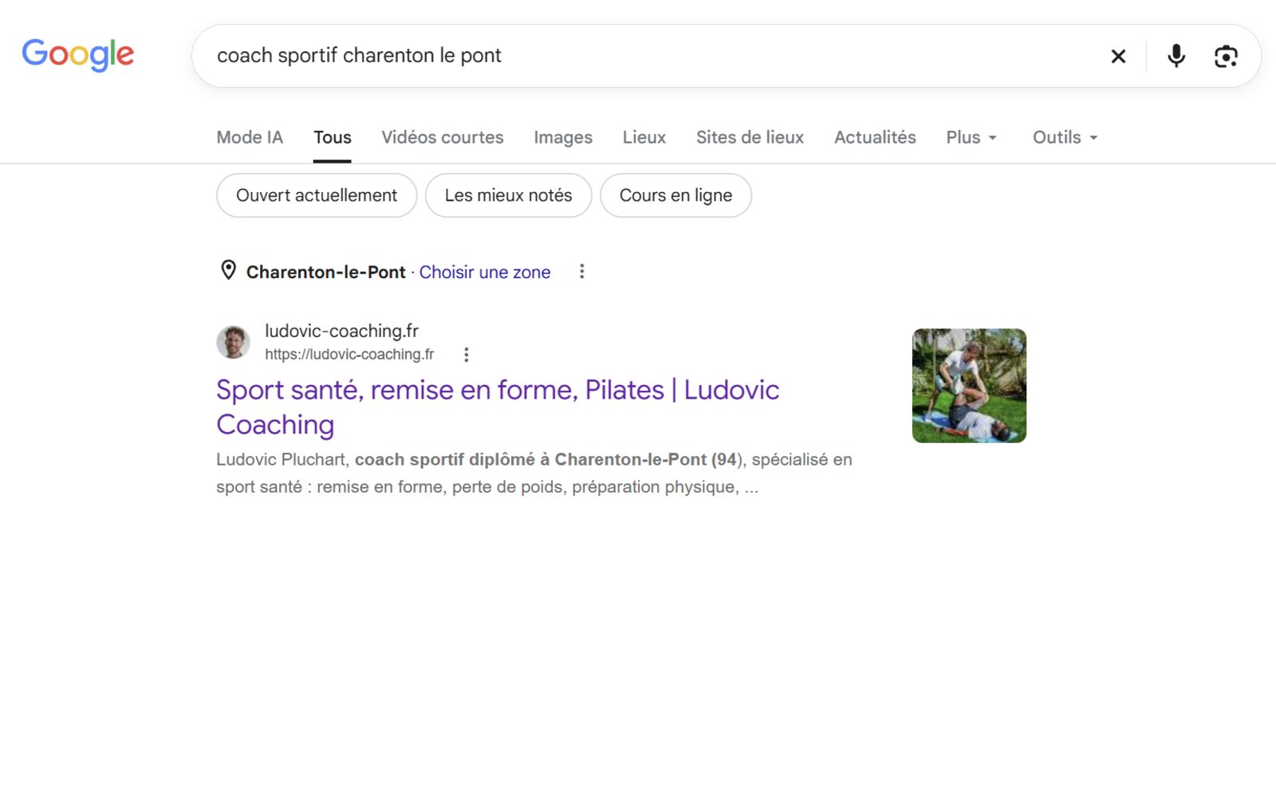Image resolution: width=1276 pixels, height=797 pixels.
Task: Click the Google logo
Action: click(78, 55)
